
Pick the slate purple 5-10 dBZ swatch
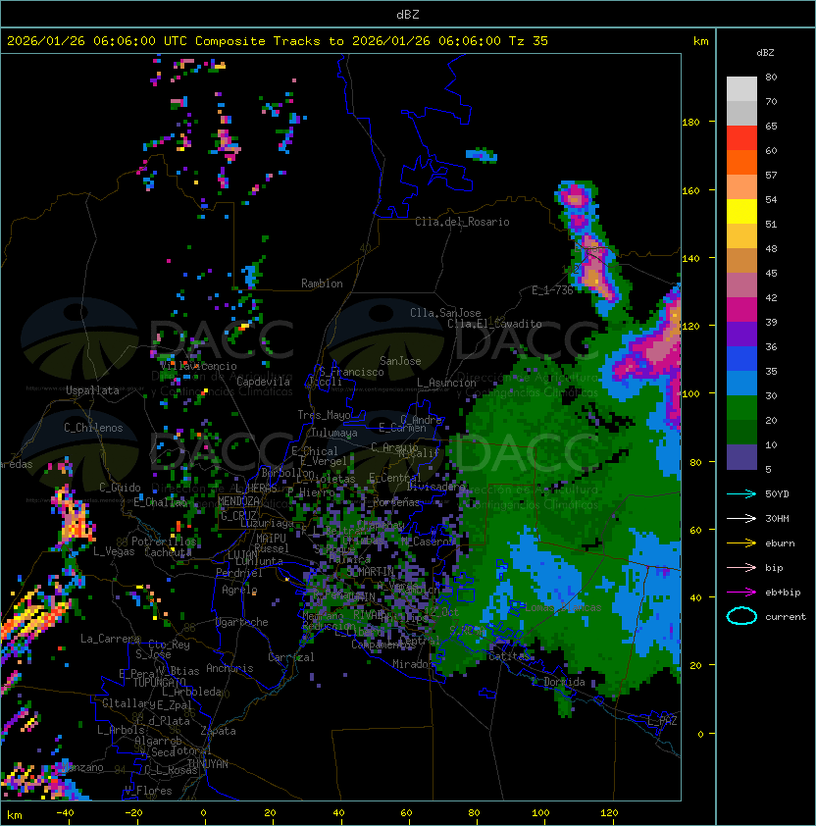pos(741,457)
